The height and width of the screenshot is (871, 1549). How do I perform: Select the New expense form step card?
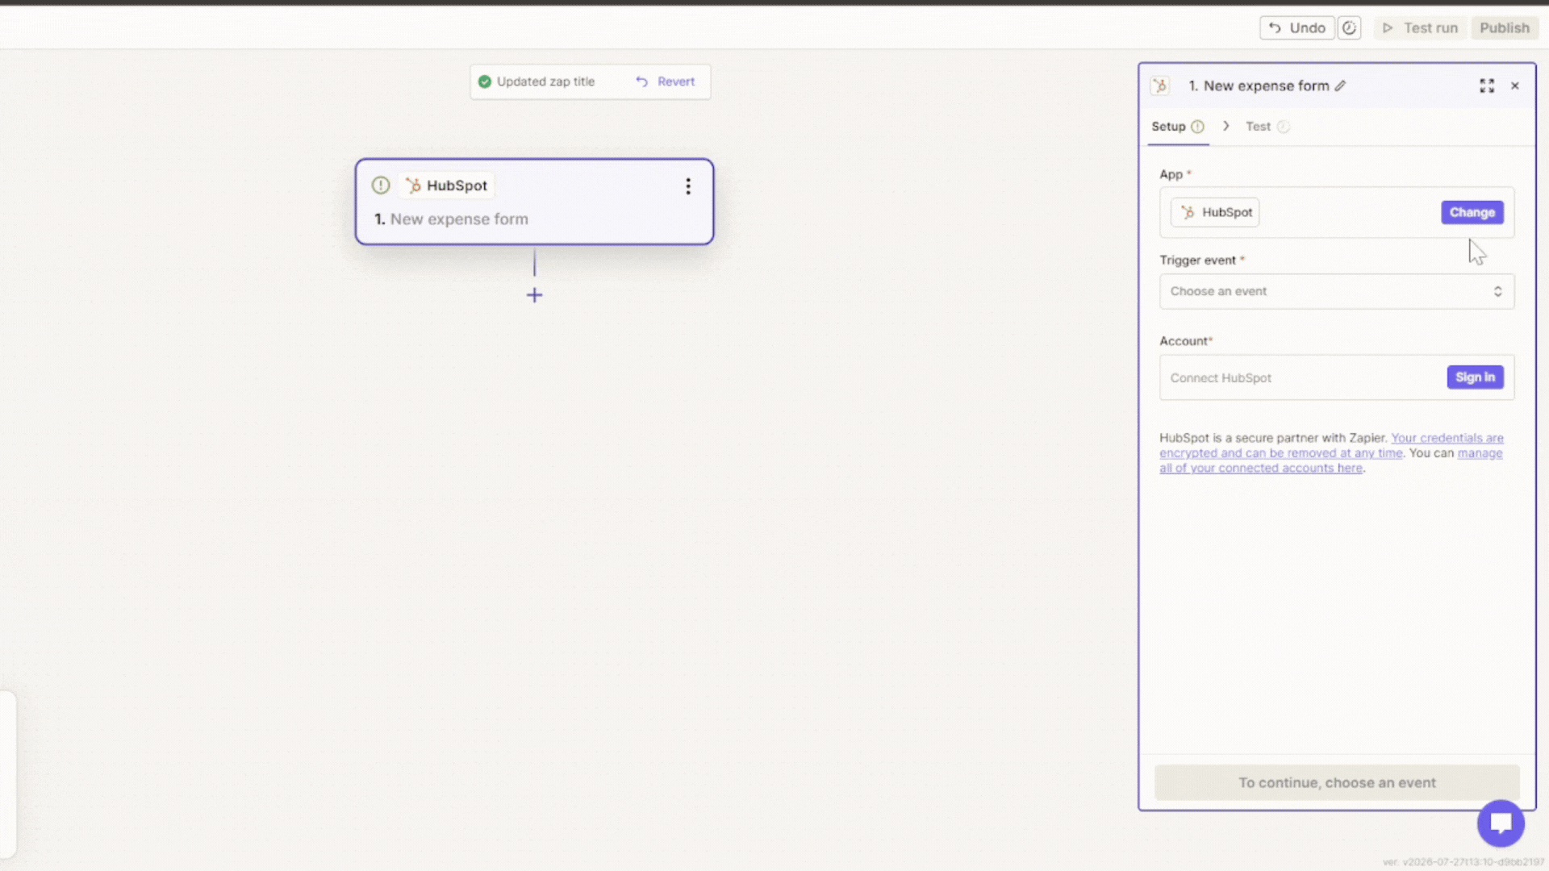[x=534, y=202]
